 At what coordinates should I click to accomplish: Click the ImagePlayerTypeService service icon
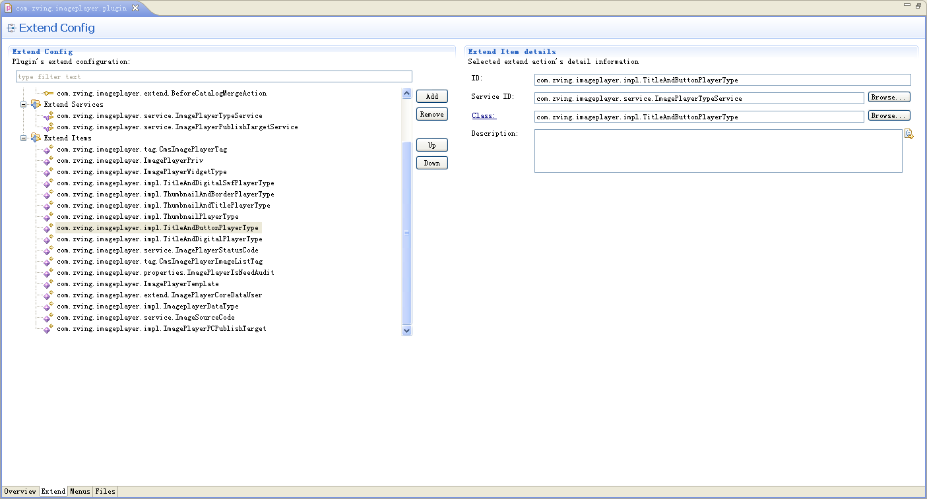click(x=48, y=116)
